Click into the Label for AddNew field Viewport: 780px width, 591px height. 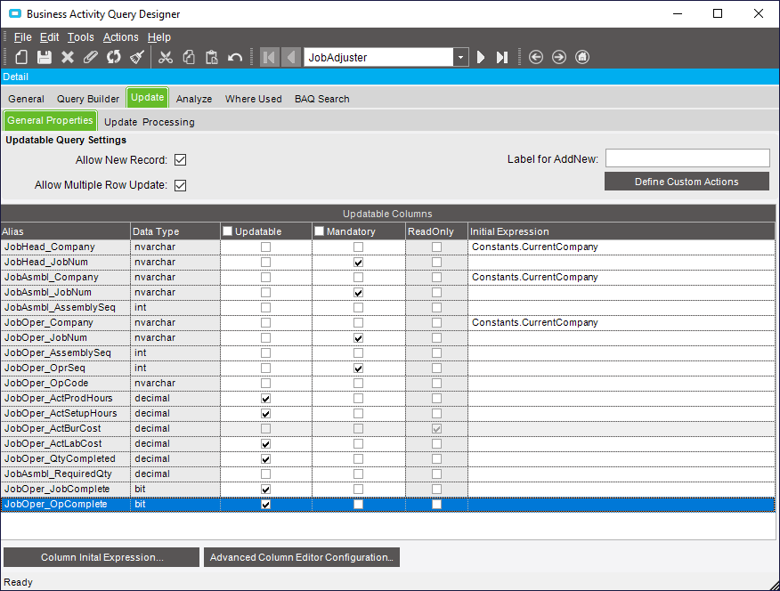687,158
